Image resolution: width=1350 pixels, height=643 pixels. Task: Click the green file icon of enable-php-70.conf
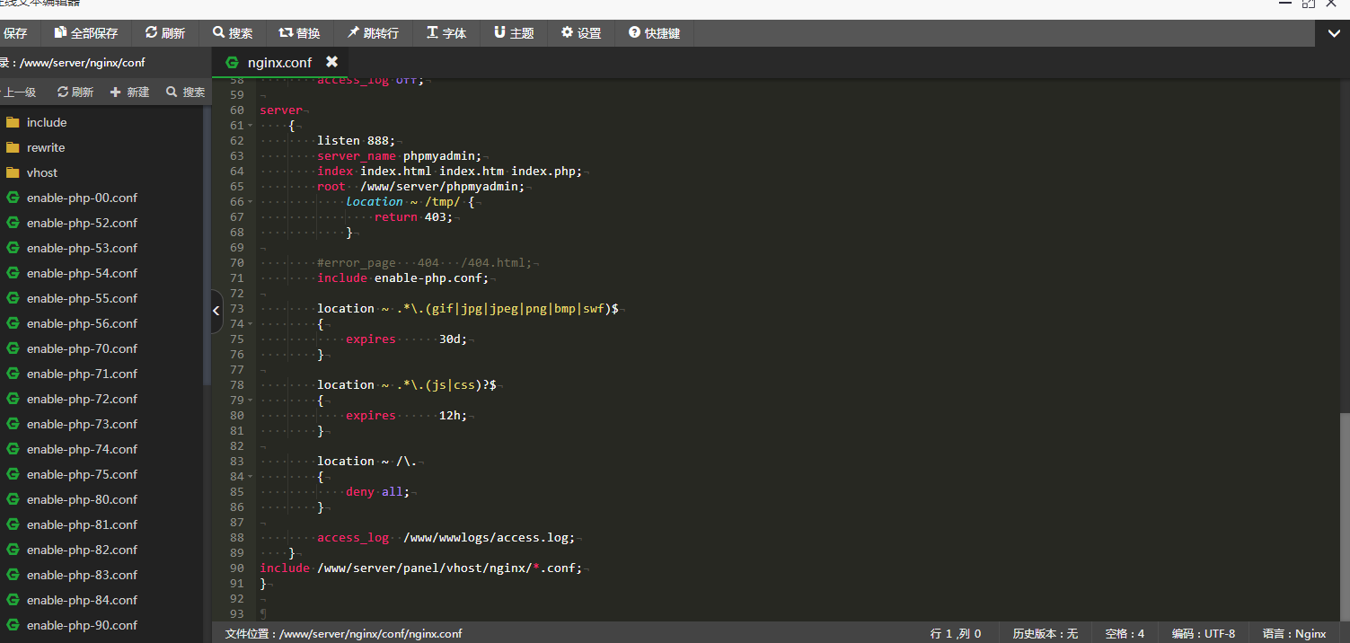tap(13, 348)
